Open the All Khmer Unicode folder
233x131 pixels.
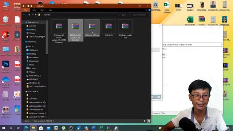pos(37,113)
